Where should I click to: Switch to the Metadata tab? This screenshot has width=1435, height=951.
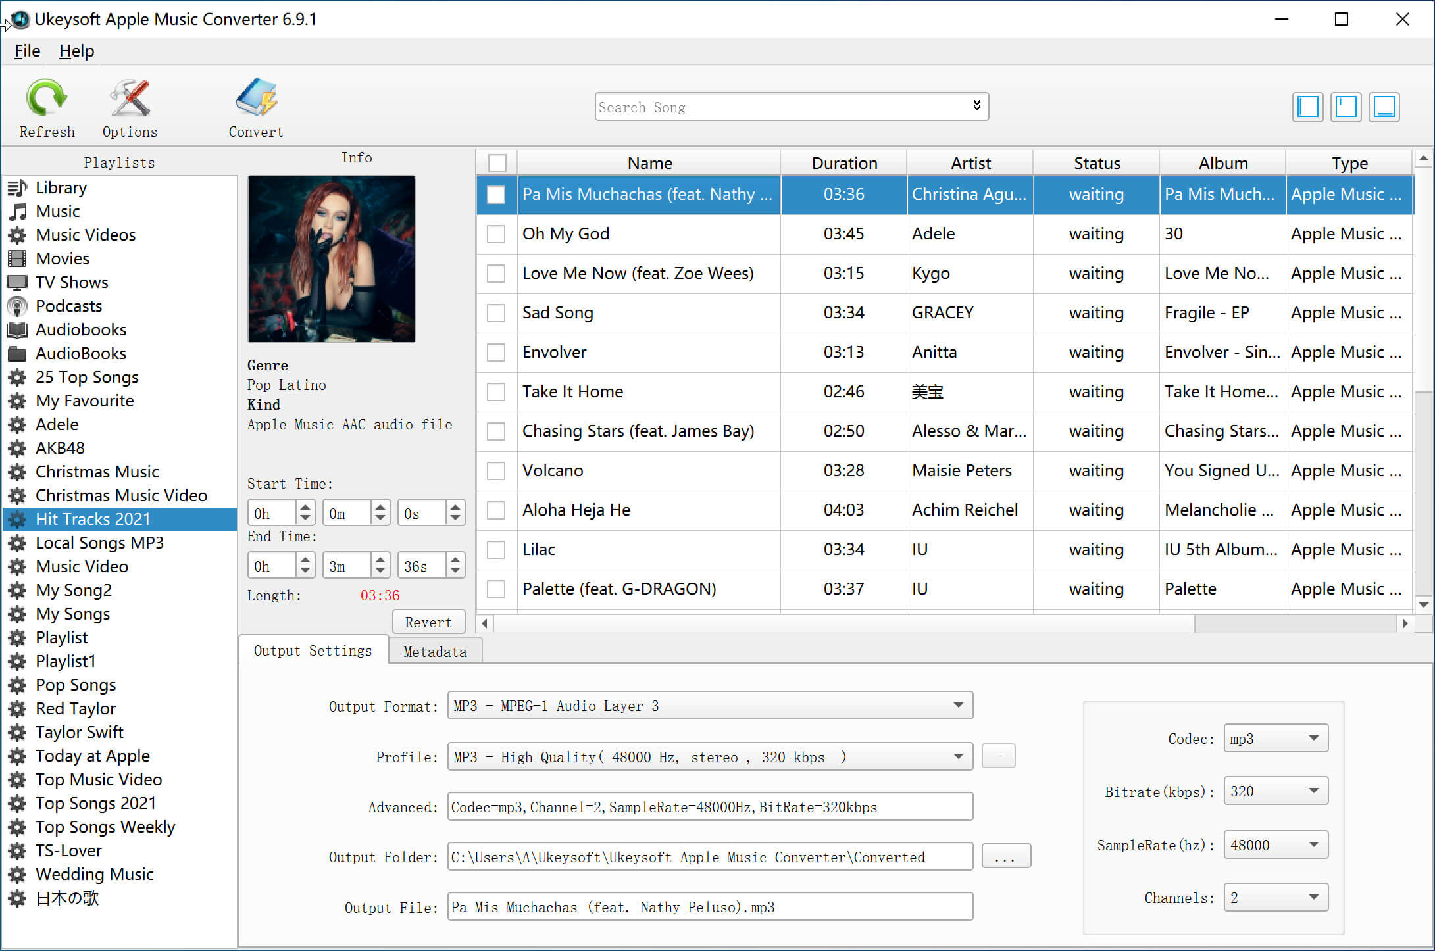tap(434, 650)
